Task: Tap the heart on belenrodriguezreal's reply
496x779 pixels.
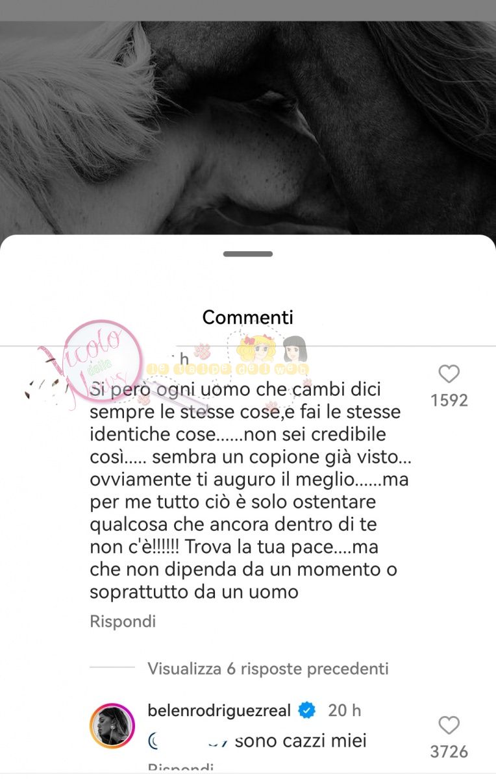Action: (x=449, y=725)
